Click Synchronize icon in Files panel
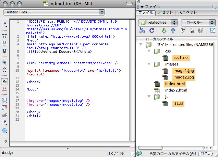218x157 pixels. tap(201, 31)
